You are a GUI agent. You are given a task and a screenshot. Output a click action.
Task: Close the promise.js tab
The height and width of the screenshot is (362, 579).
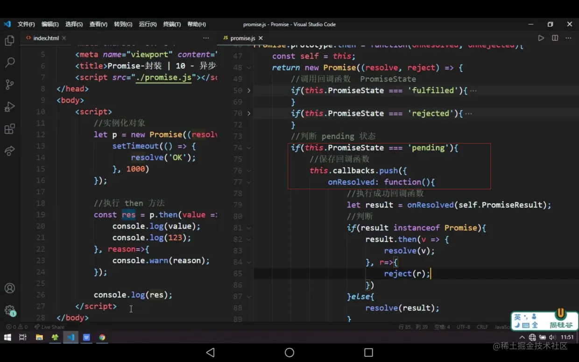click(261, 38)
